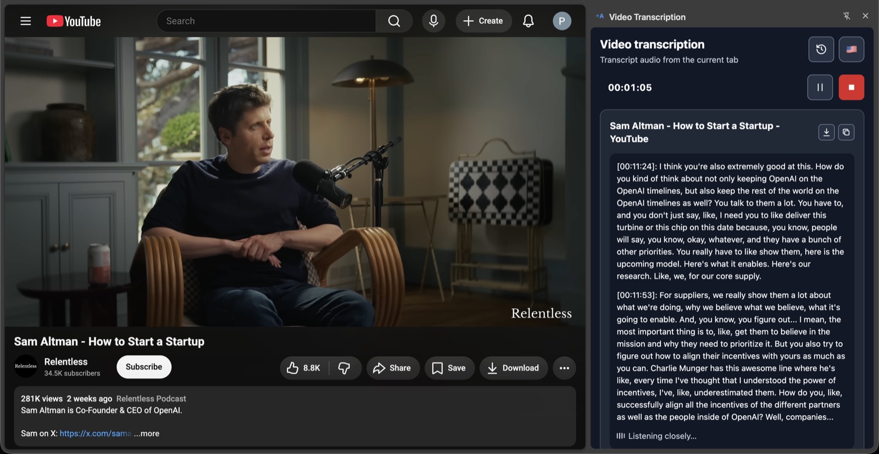Dislike the video with thumbs-down
Screen dimensions: 879x454
coord(344,368)
